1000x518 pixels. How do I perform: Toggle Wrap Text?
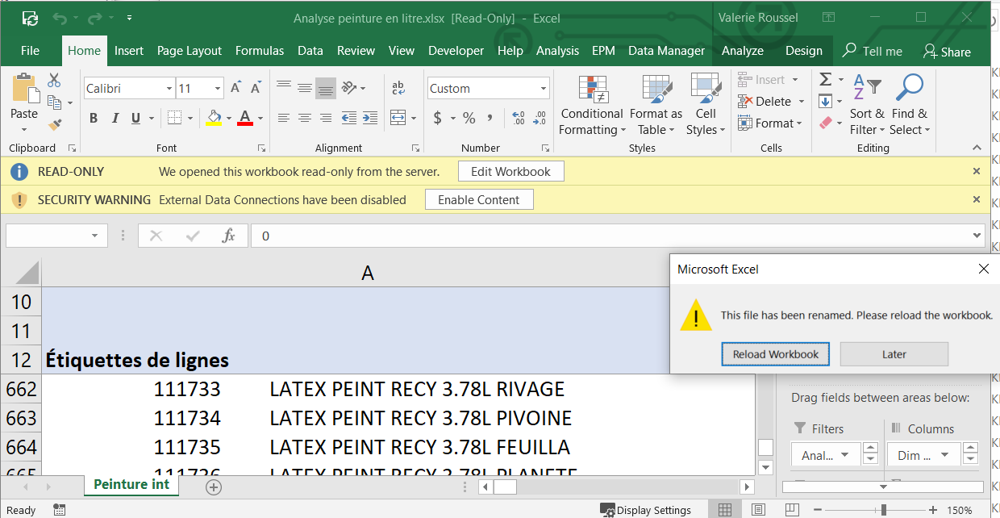tap(398, 88)
